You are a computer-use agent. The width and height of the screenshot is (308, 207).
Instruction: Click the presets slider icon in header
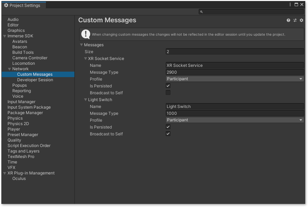tap(295, 20)
